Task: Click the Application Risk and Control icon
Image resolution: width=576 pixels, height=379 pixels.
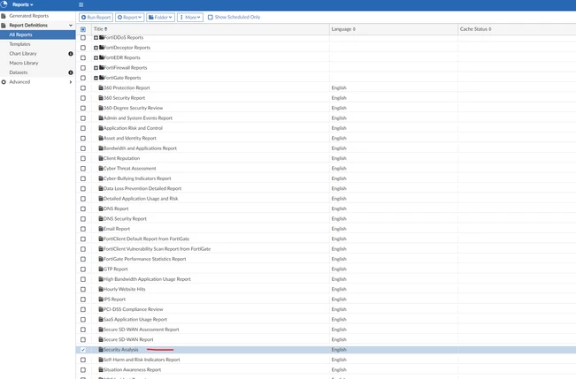Action: pyautogui.click(x=101, y=128)
